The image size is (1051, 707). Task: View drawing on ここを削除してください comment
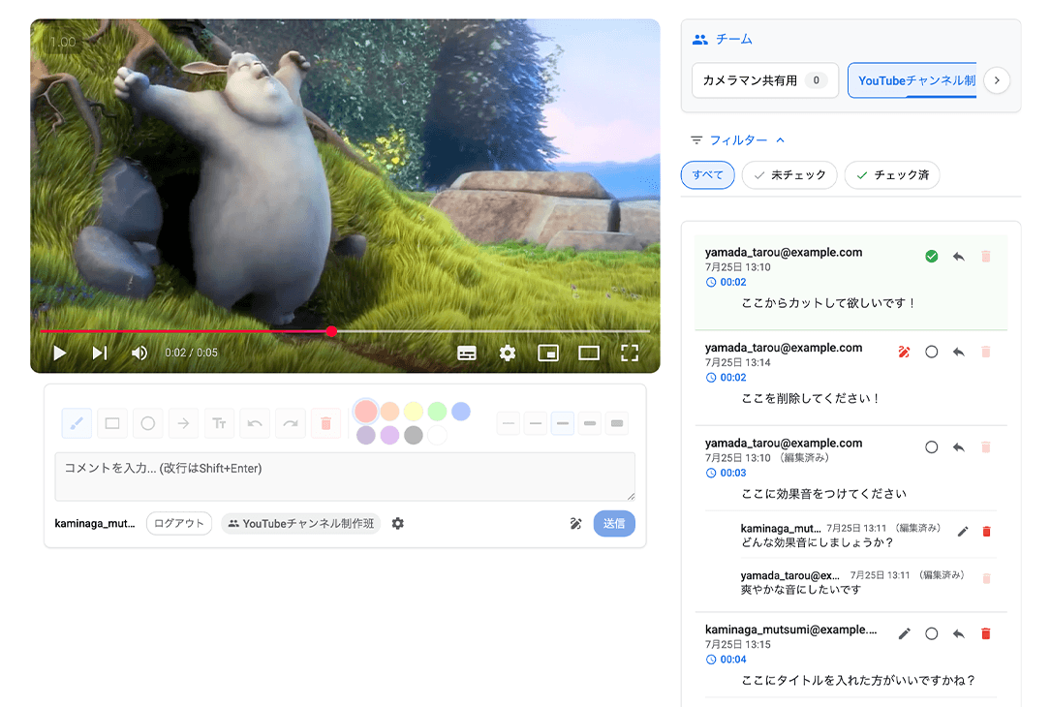point(904,352)
